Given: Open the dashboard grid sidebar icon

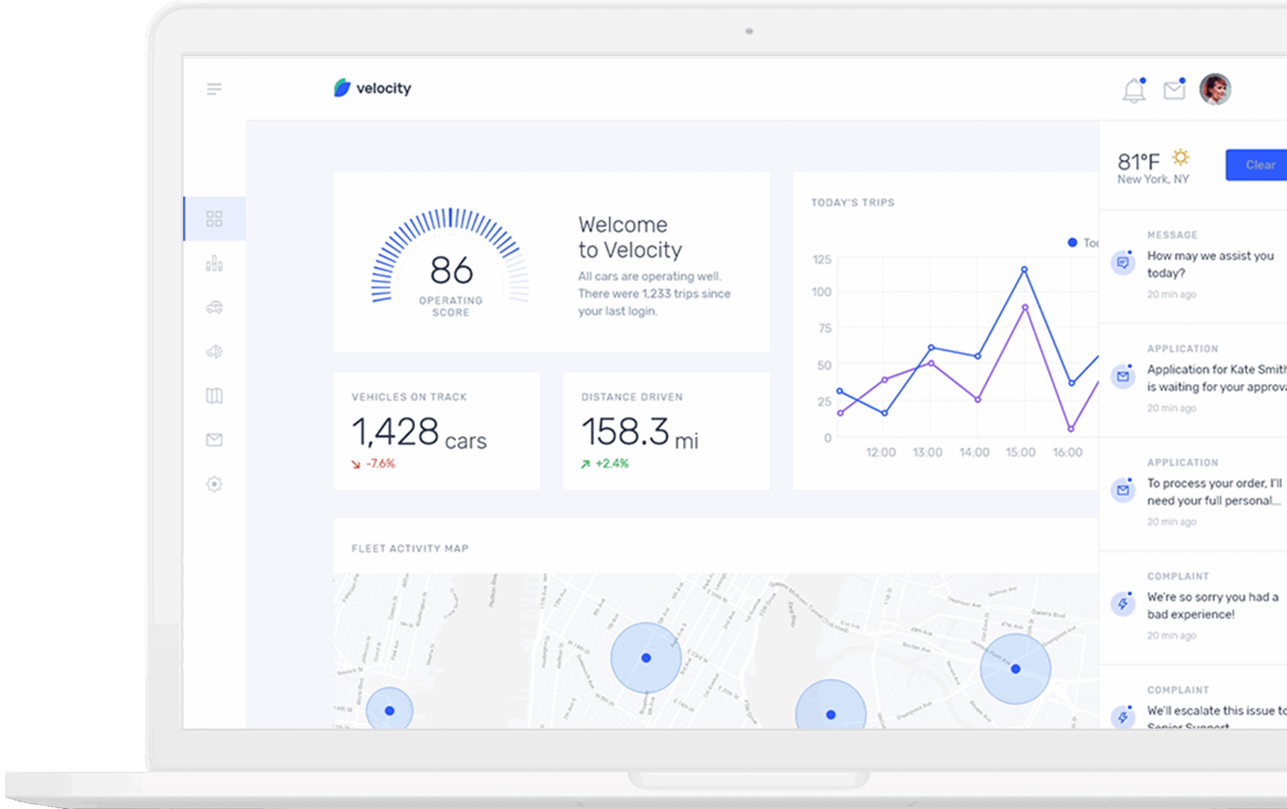Looking at the screenshot, I should [214, 219].
